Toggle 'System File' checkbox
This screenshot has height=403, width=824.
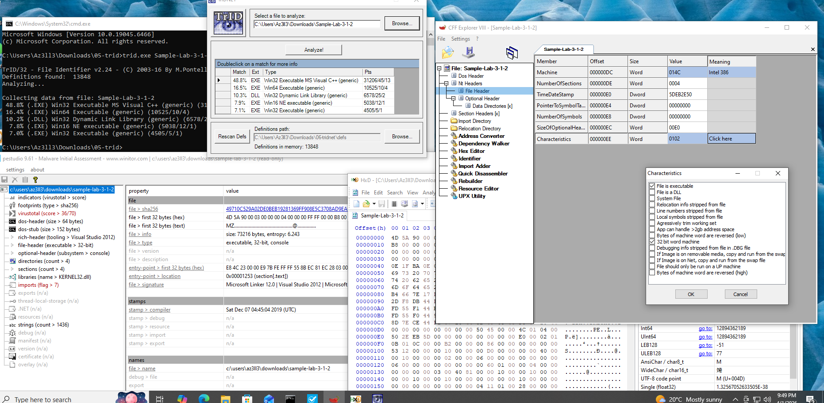coord(652,198)
